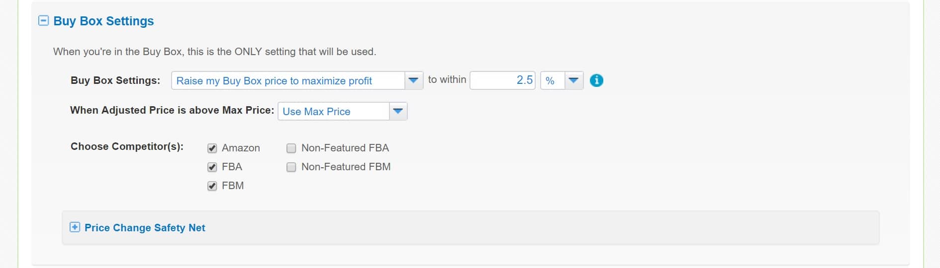
Task: Click the Non-Featured FBA label
Action: pos(345,148)
